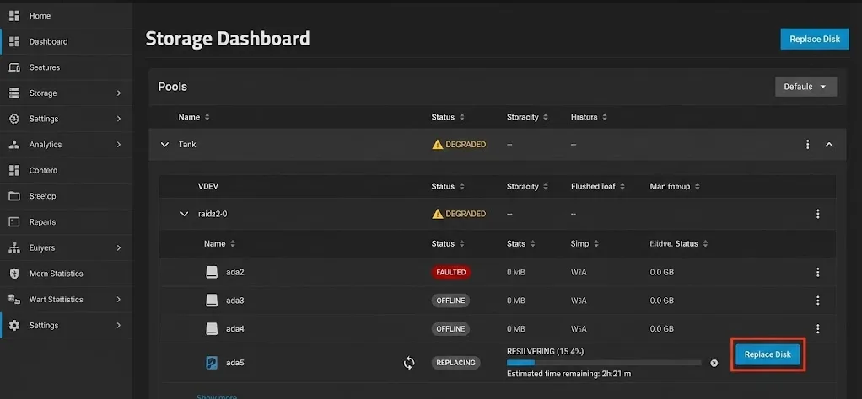Expand the Storage sidebar submenu
This screenshot has width=862, height=399.
pyautogui.click(x=118, y=93)
